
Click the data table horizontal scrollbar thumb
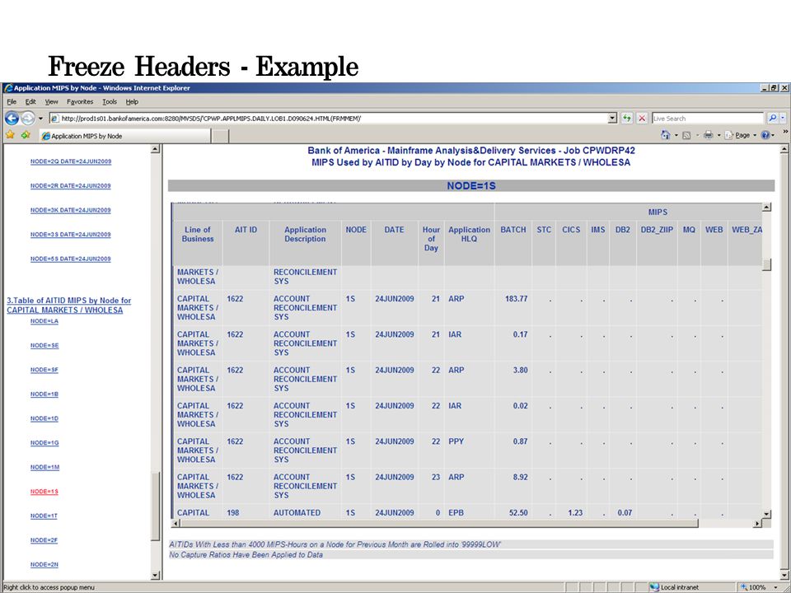tap(439, 524)
